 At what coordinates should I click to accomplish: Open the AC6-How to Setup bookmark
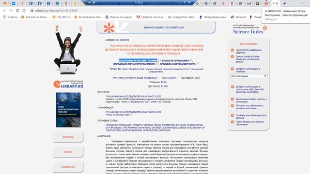coord(34,17)
